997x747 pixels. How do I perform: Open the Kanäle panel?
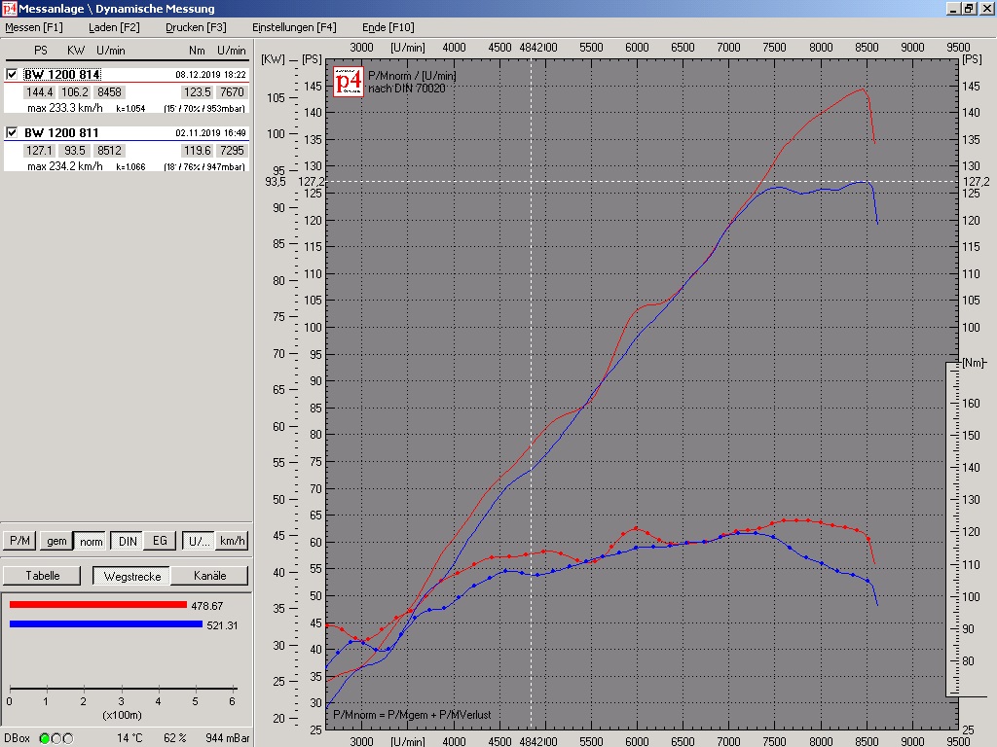[209, 575]
